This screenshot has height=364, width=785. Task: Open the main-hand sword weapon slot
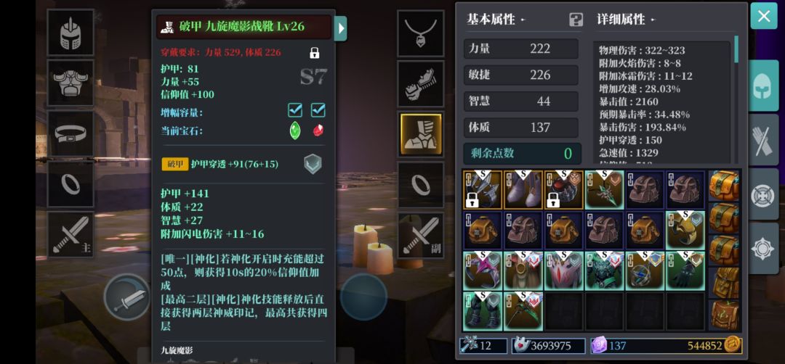71,235
